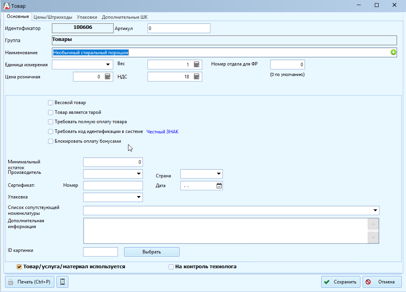This screenshot has height=292, width=406.
Task: Click Отмена button
Action: click(382, 281)
